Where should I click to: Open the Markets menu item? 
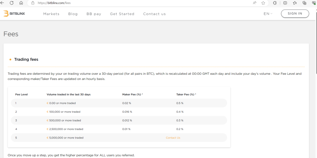pyautogui.click(x=51, y=14)
